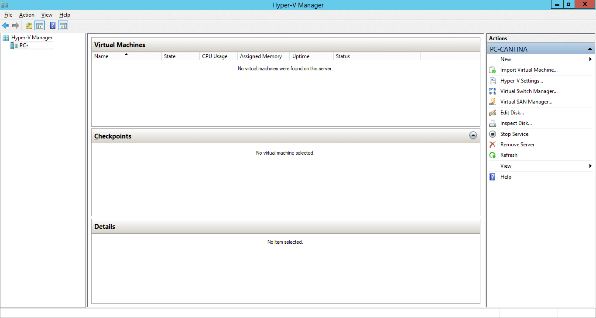This screenshot has width=596, height=318.
Task: Click 'No item selected.' text
Action: (x=285, y=242)
